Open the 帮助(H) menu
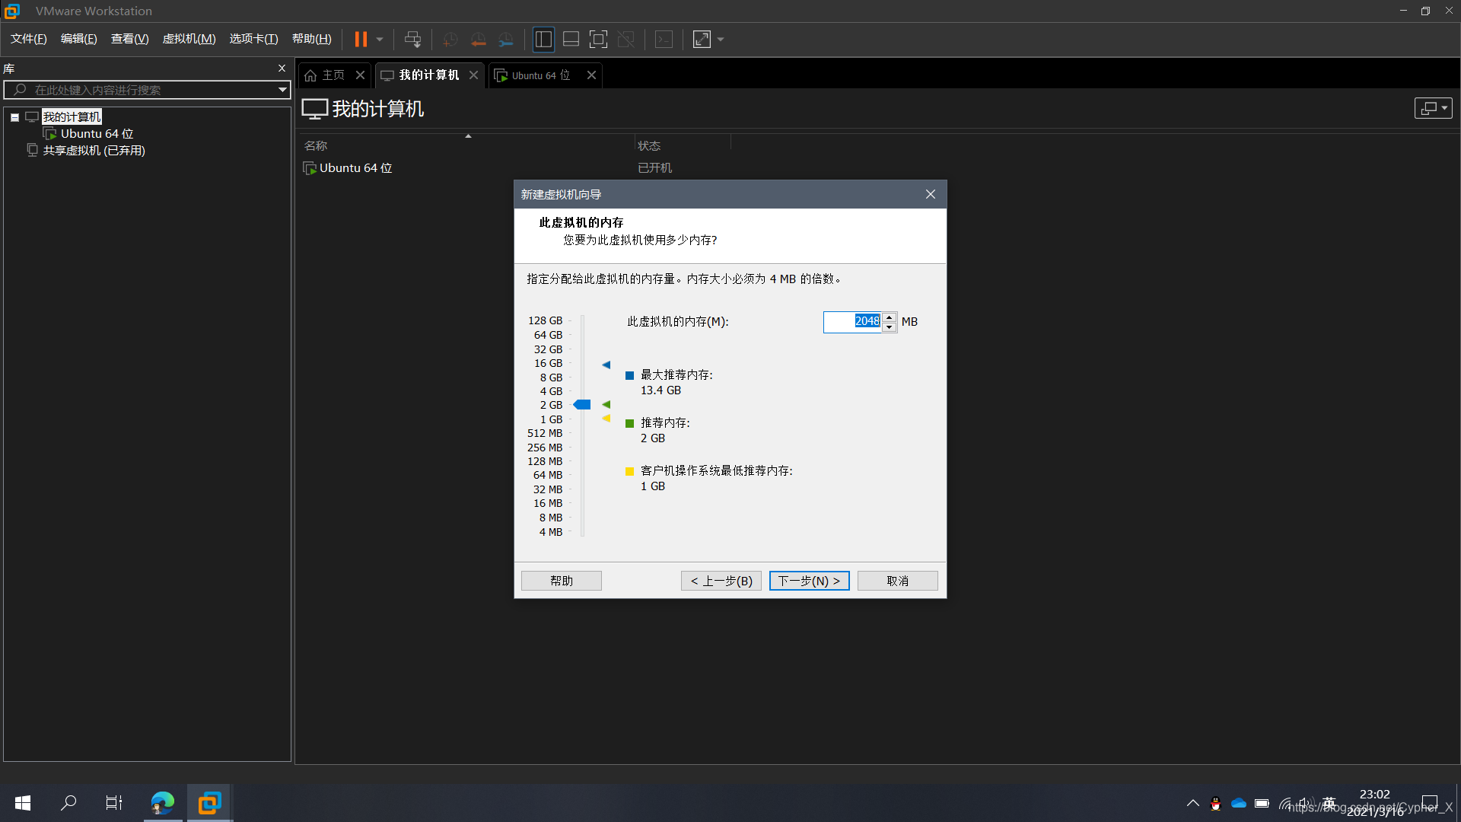 (312, 39)
